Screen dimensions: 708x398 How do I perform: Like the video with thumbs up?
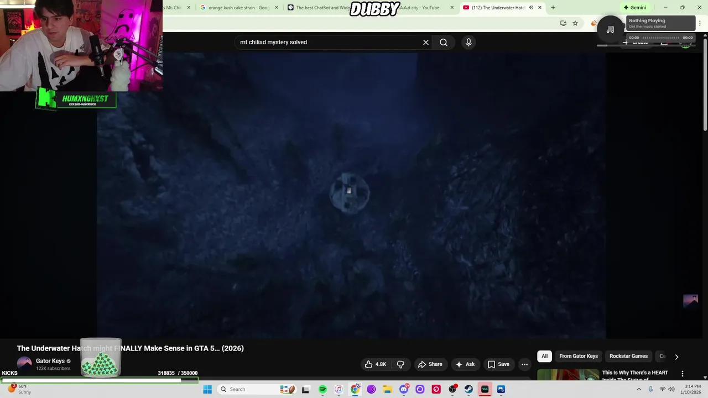coord(376,364)
